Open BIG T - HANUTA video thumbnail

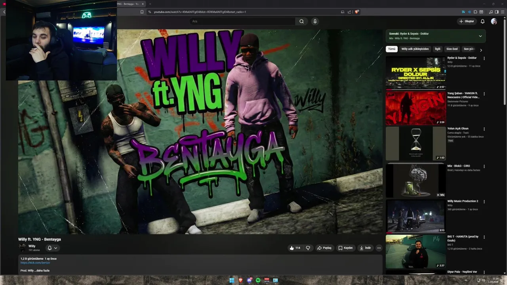coord(416,251)
